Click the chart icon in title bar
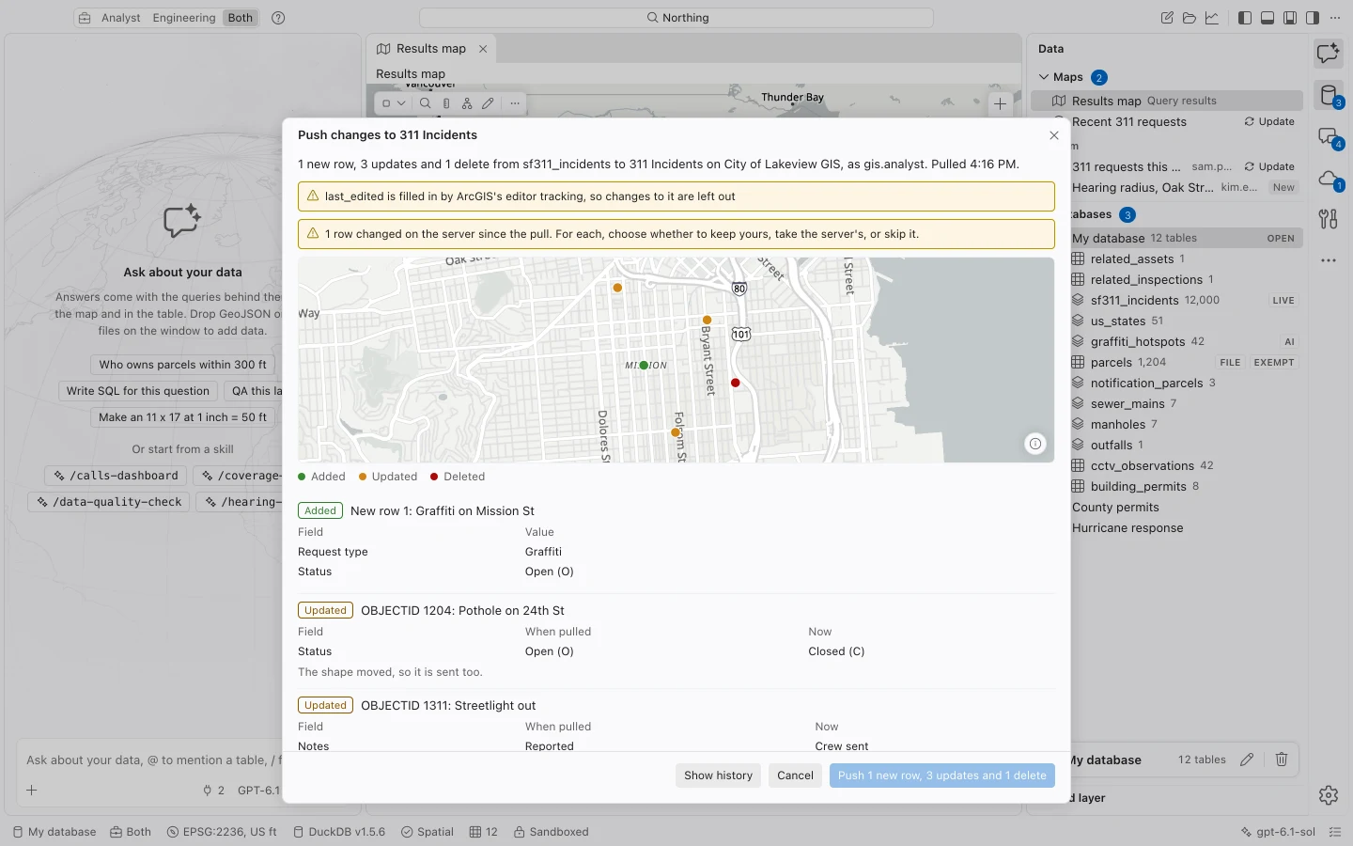This screenshot has height=846, width=1353. point(1212,18)
